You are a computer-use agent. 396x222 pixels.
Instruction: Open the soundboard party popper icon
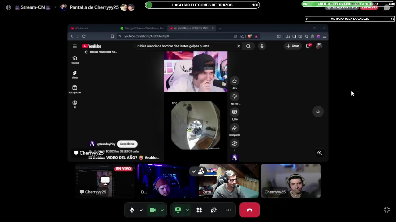tap(213, 210)
